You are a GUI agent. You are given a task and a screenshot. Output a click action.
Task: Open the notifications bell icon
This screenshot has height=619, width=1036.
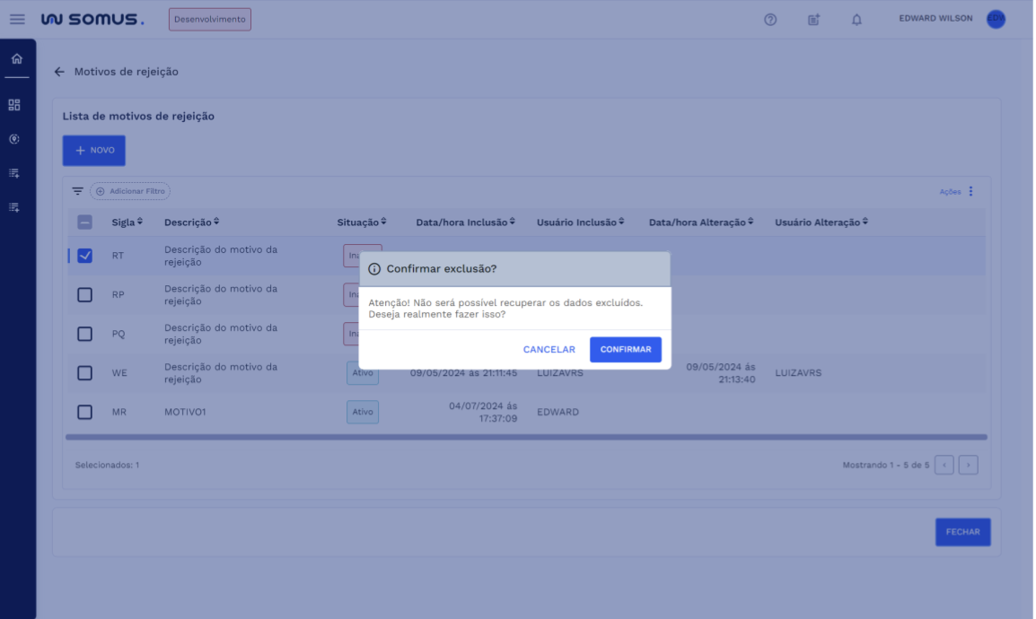click(856, 20)
